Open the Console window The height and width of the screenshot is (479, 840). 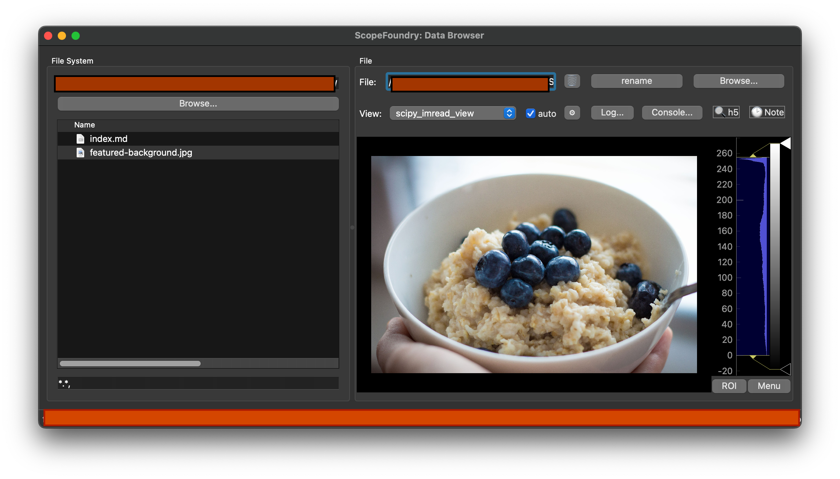coord(672,113)
